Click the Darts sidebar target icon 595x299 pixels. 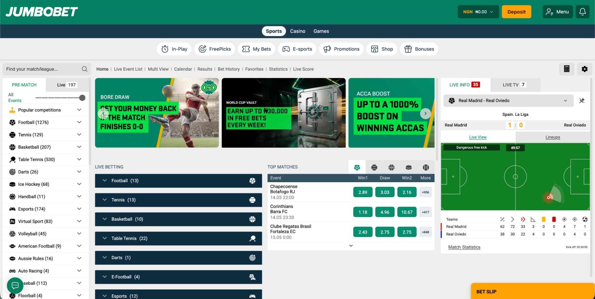[12, 172]
